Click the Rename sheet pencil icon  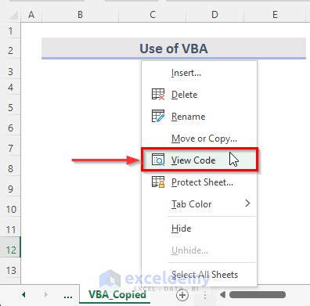(x=158, y=117)
